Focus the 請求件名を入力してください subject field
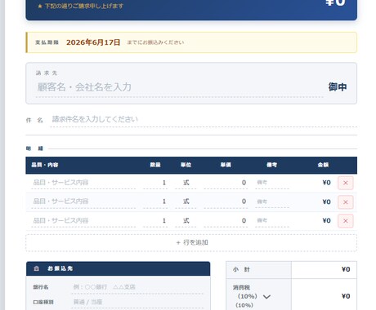The height and width of the screenshot is (310, 376). (x=204, y=119)
